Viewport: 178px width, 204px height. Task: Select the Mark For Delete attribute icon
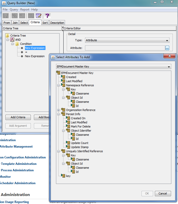point(68,126)
